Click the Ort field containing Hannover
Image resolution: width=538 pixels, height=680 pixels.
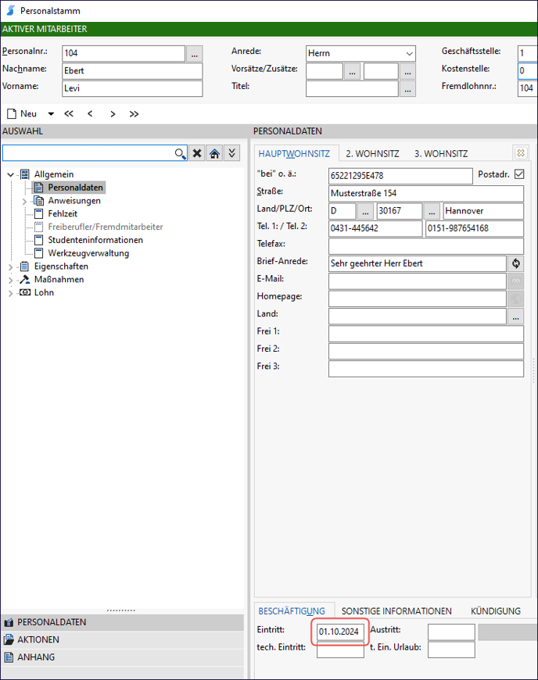(x=483, y=211)
